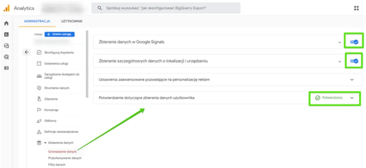366x168 pixels.
Task: Click 'Zbieranie szczegółowych danych o lokalizacji' heading
Action: (x=154, y=61)
